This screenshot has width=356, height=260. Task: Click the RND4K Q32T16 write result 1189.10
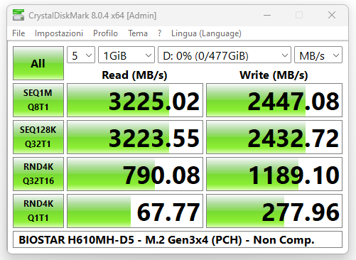tap(274, 174)
